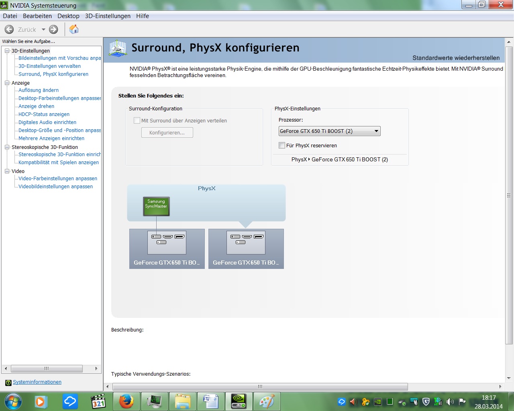514x411 pixels.
Task: Collapse the Anzeige tree node
Action: pyautogui.click(x=7, y=83)
